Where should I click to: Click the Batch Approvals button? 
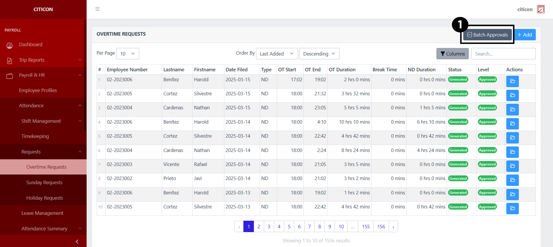click(x=487, y=35)
